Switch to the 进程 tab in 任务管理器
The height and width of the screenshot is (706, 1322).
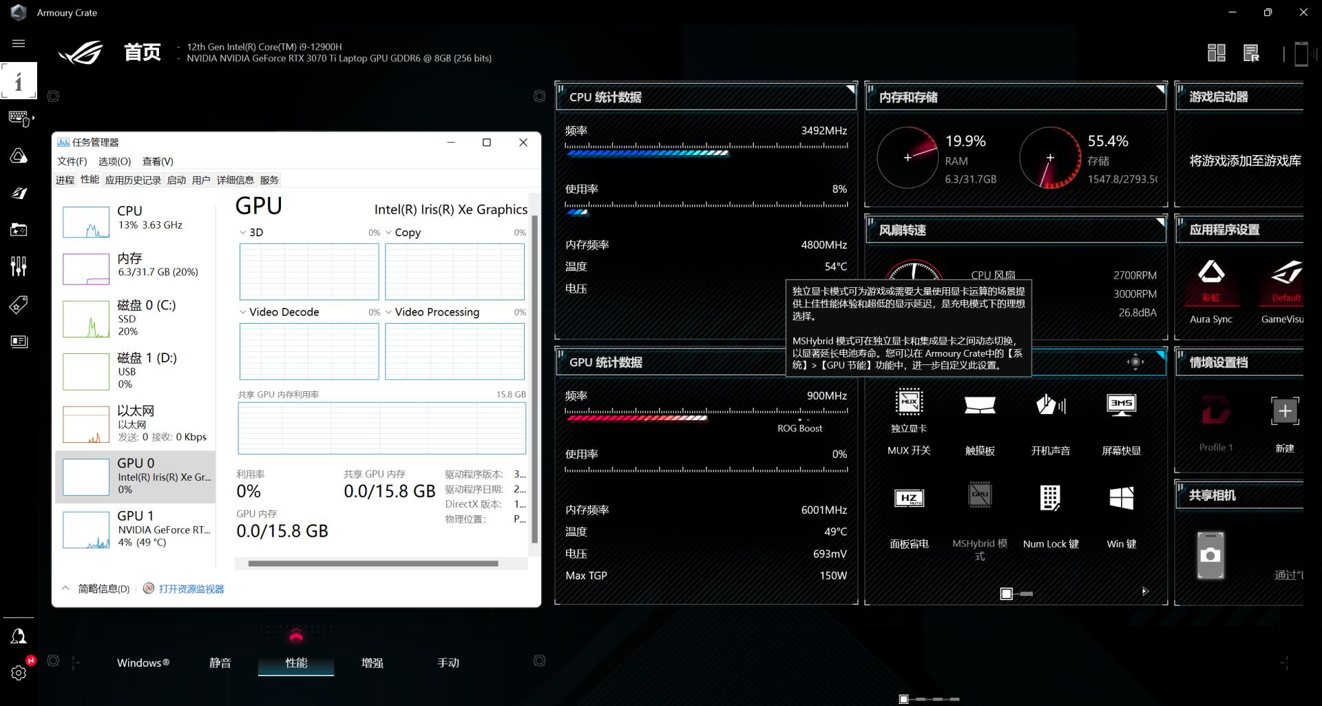point(65,179)
